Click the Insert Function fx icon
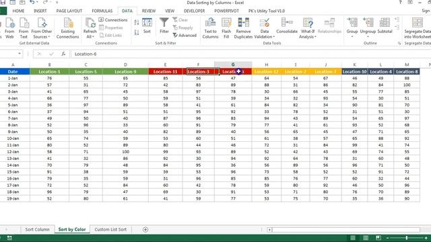Image resolution: width=431 pixels, height=242 pixels. (63, 54)
